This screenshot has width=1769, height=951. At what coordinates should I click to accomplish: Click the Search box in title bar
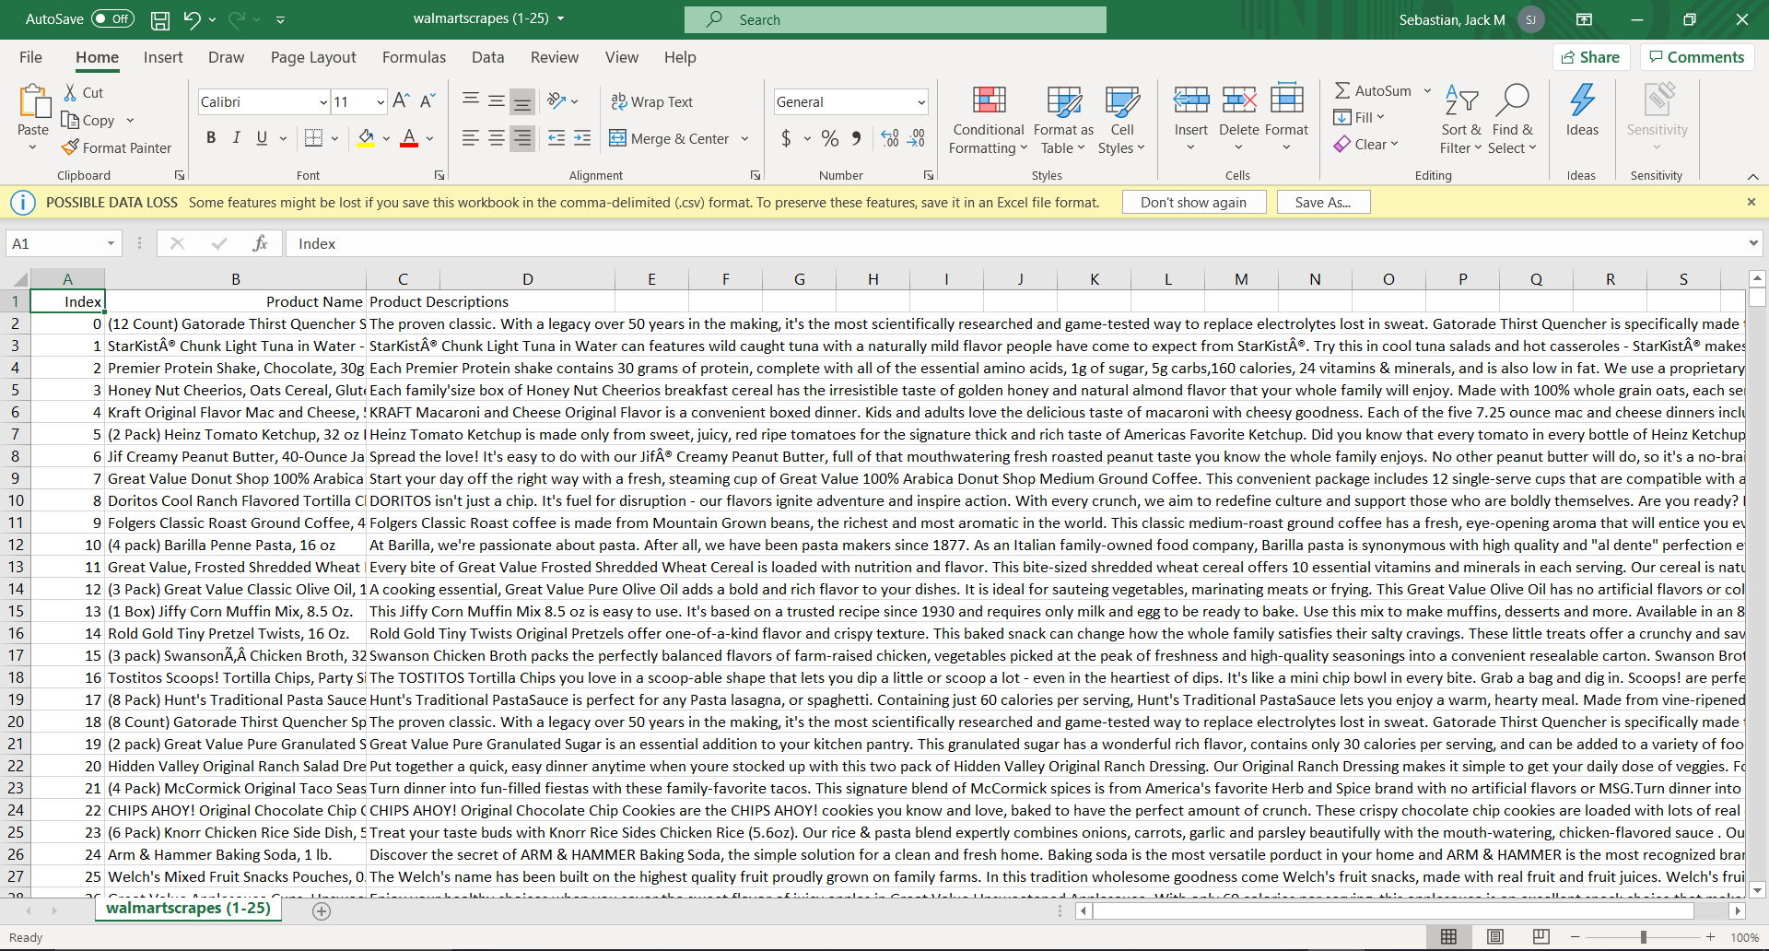click(895, 19)
